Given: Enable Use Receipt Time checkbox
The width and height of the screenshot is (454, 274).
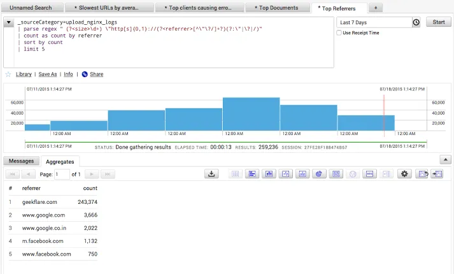Looking at the screenshot, I should [339, 32].
